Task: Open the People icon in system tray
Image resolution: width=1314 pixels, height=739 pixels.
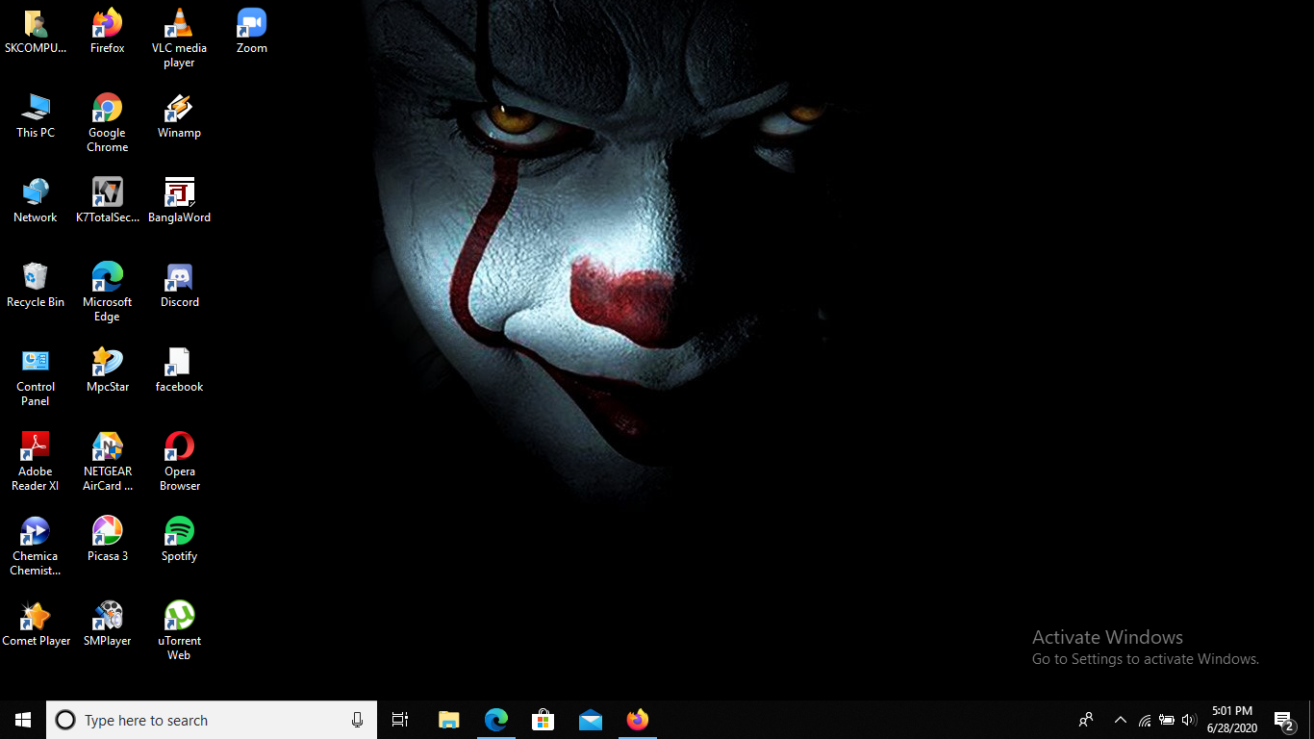Action: coord(1086,720)
